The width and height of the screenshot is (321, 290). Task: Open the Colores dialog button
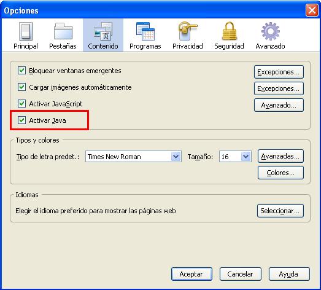(x=280, y=173)
